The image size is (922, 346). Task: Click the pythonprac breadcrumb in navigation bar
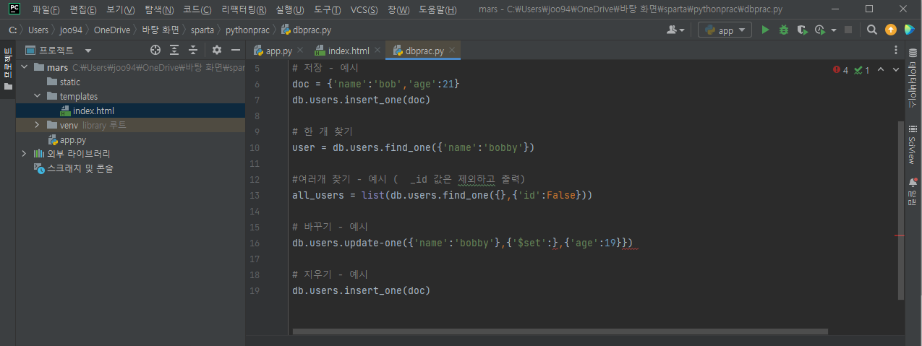tap(249, 30)
